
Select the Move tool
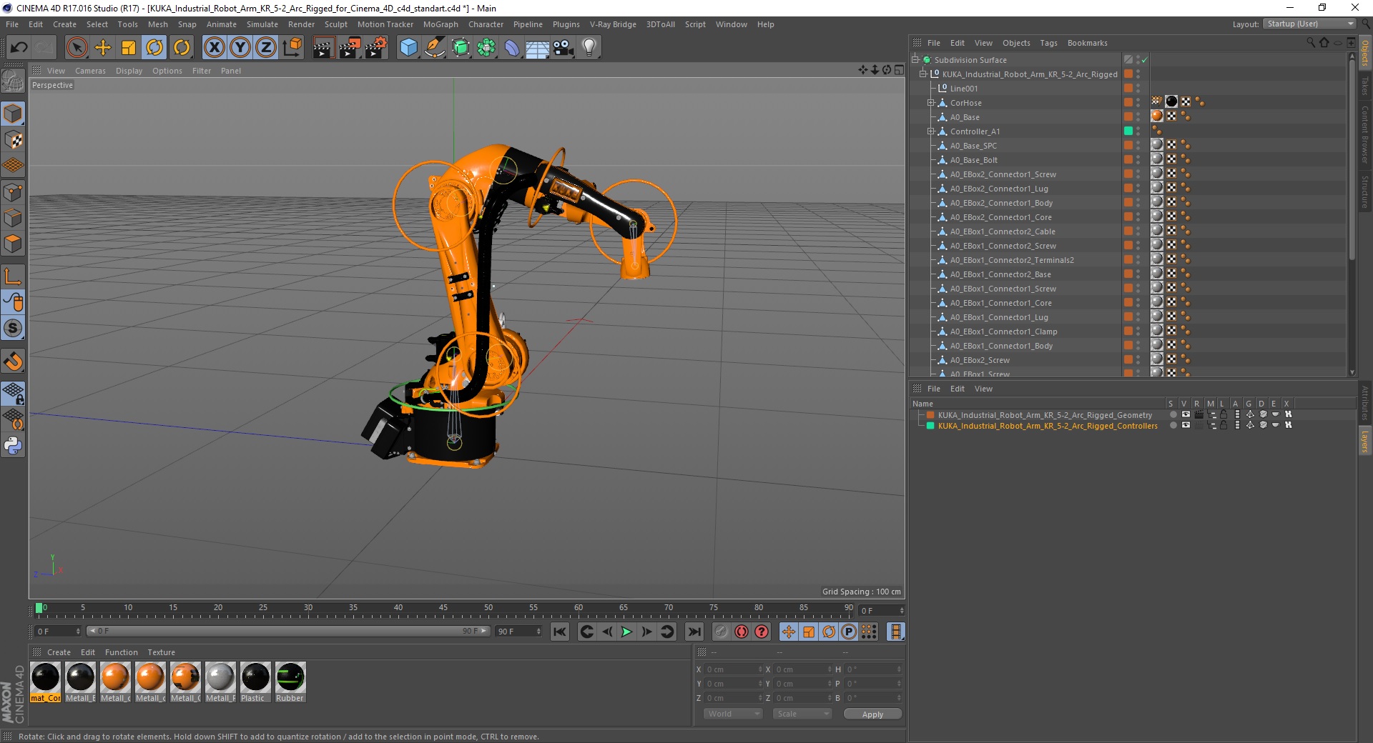point(103,48)
